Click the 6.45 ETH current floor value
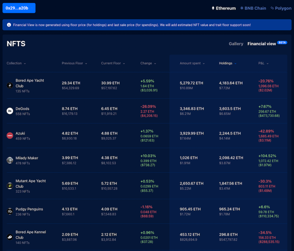The image size is (294, 251). [109, 109]
